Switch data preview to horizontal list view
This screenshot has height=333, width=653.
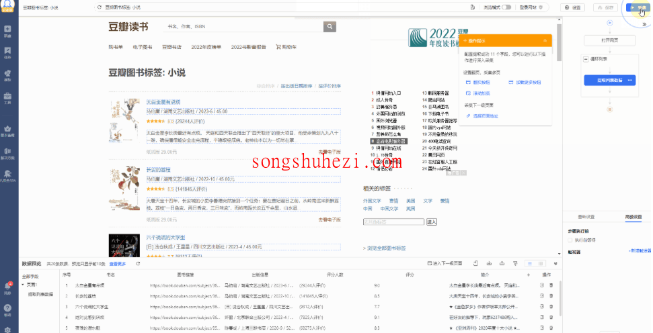click(x=530, y=264)
